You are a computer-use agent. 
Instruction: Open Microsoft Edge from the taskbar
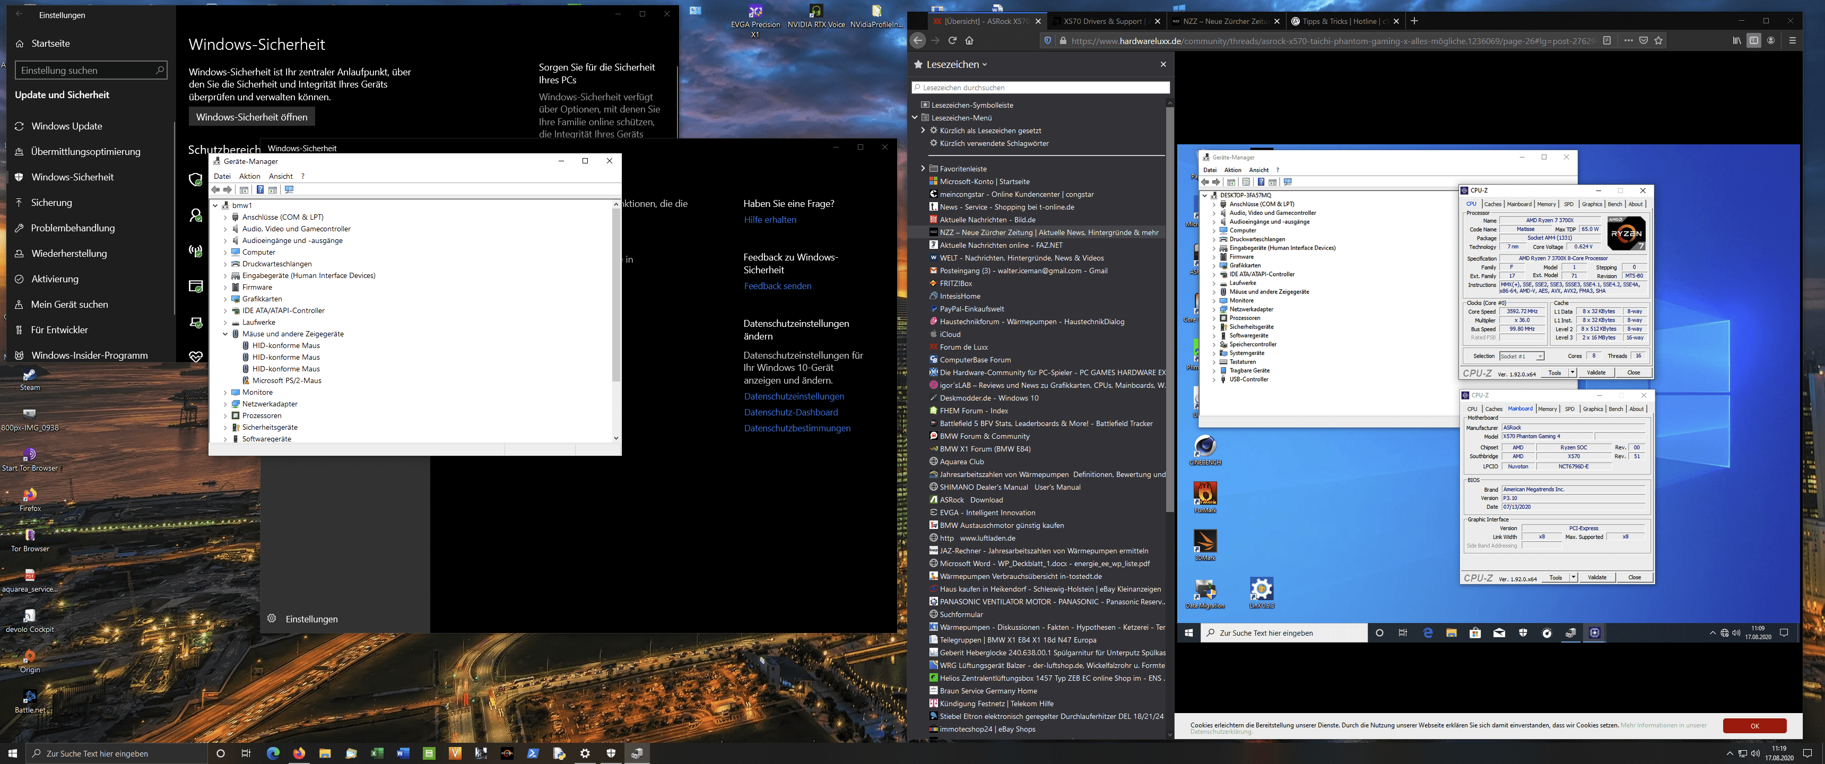[x=273, y=753]
